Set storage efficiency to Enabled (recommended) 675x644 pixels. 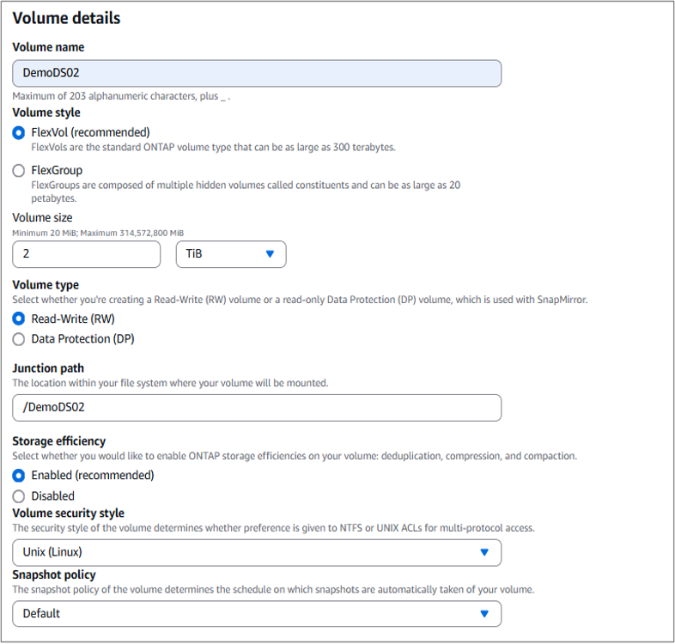[x=19, y=476]
